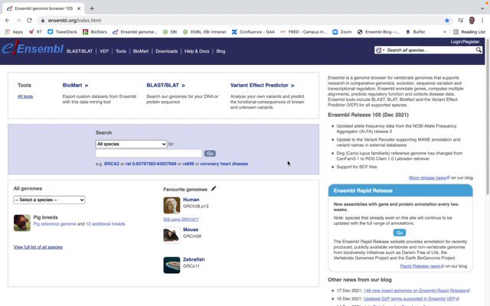Click the Go button beside search field
This screenshot has height=306, width=490.
(210, 153)
